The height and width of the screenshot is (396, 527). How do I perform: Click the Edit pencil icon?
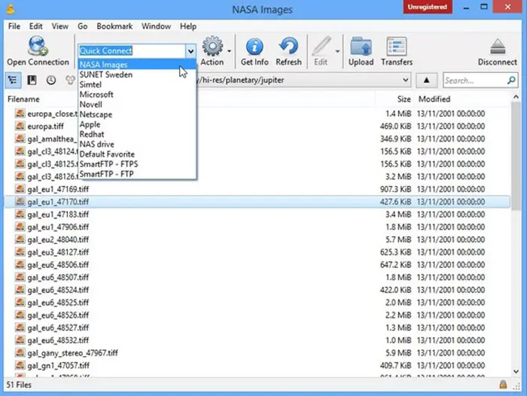pos(321,46)
